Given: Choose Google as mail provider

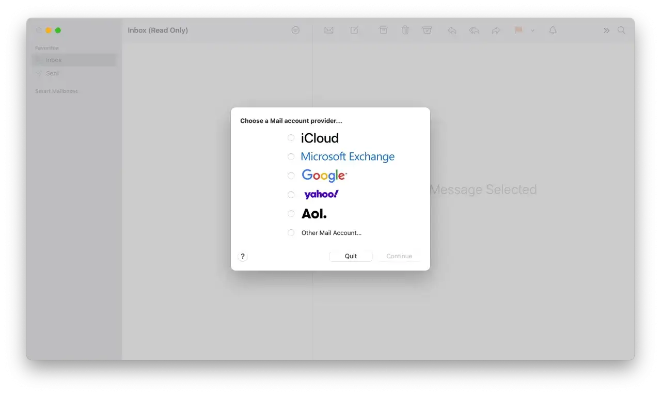Looking at the screenshot, I should 291,176.
